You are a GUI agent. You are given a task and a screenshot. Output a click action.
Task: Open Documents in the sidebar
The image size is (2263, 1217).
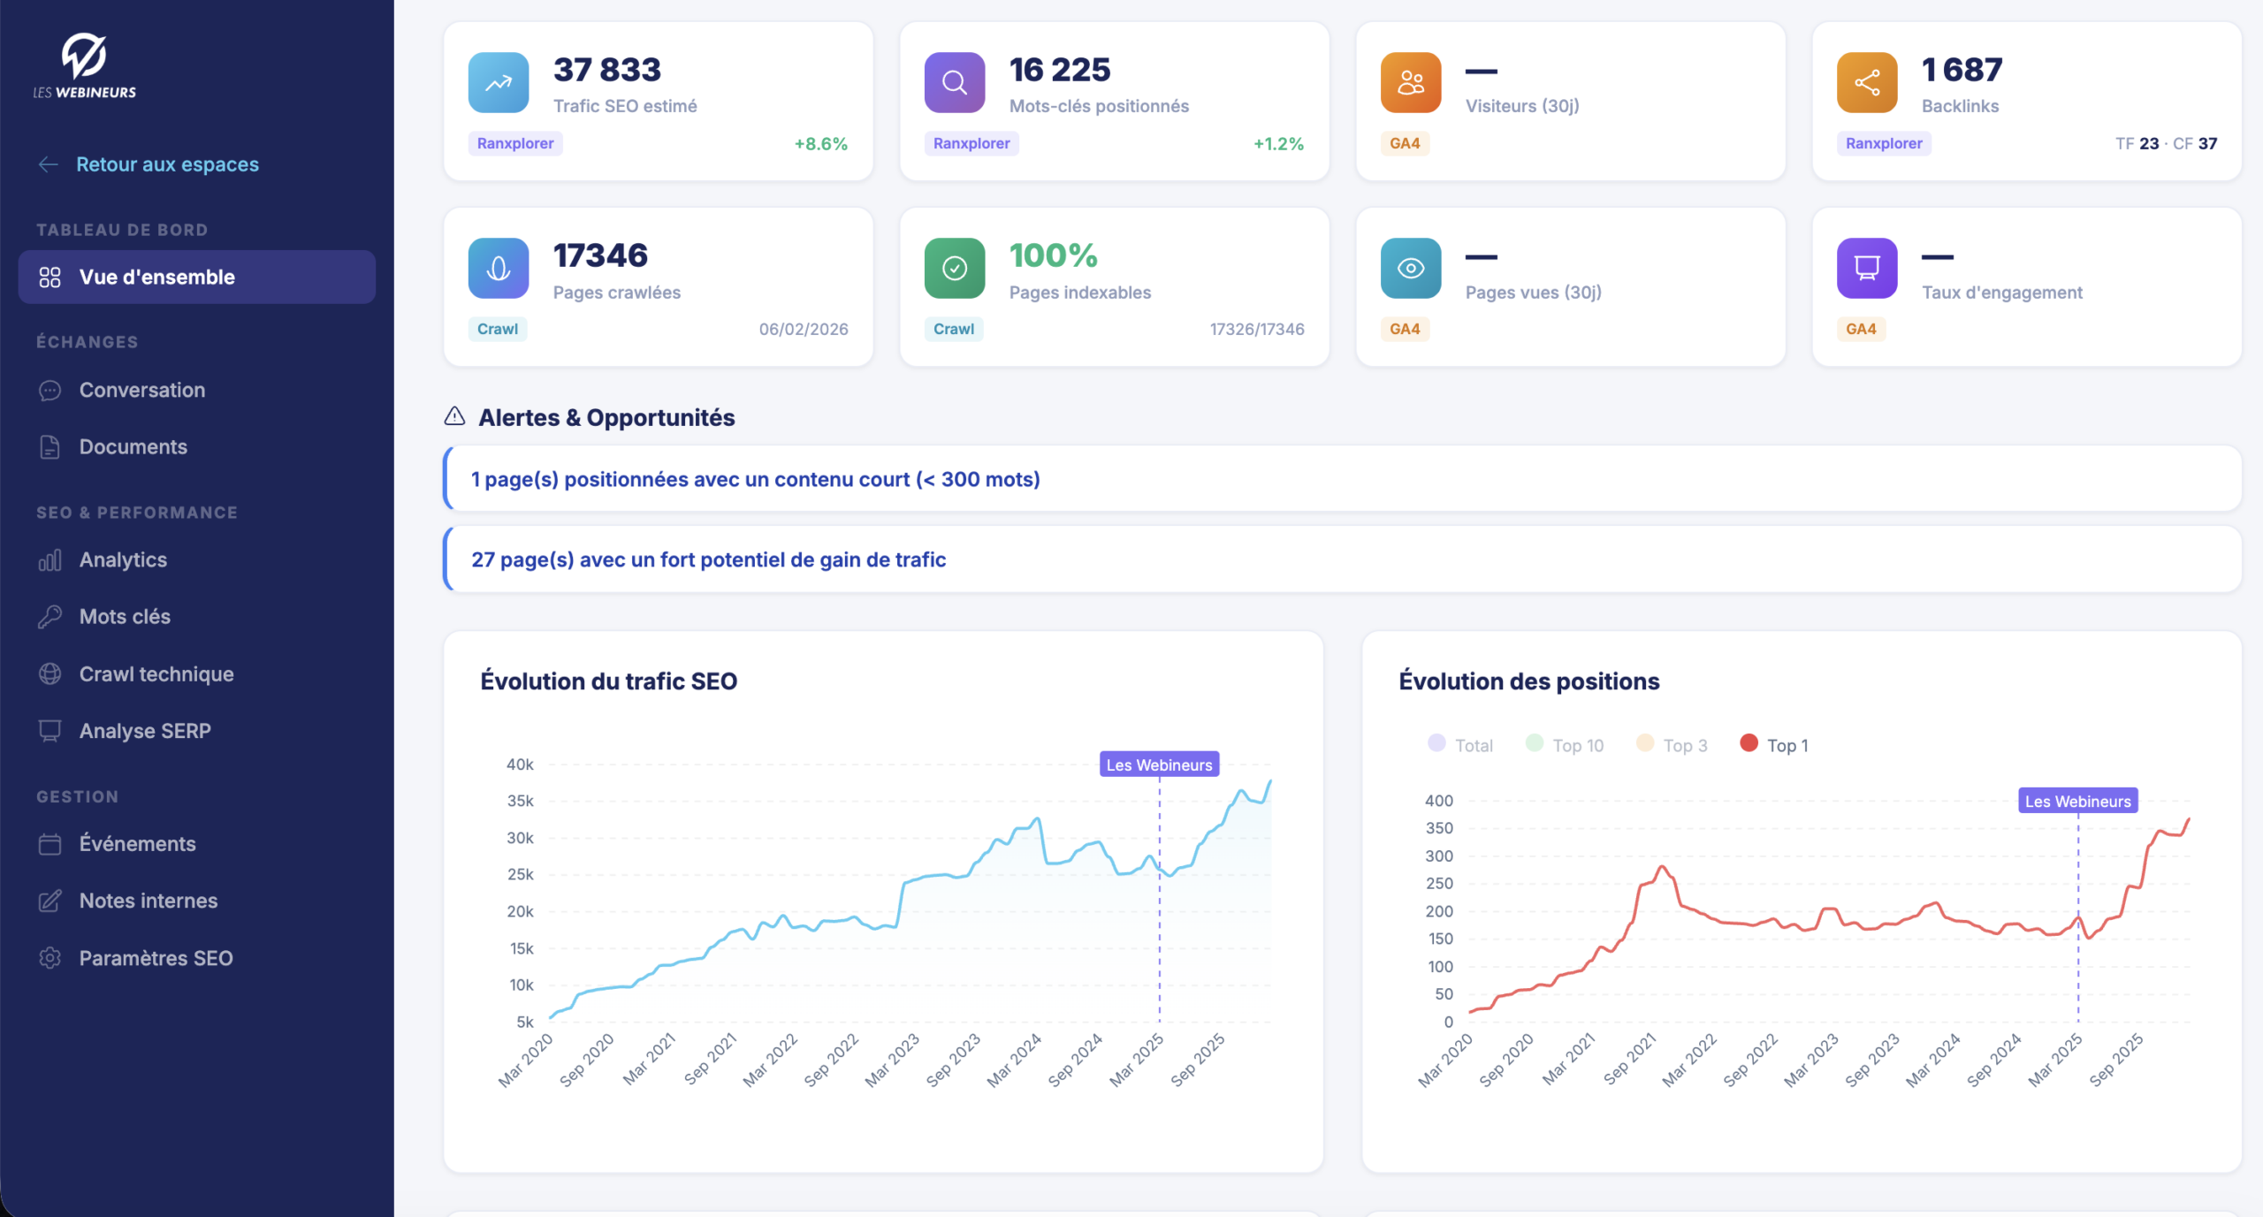[133, 446]
